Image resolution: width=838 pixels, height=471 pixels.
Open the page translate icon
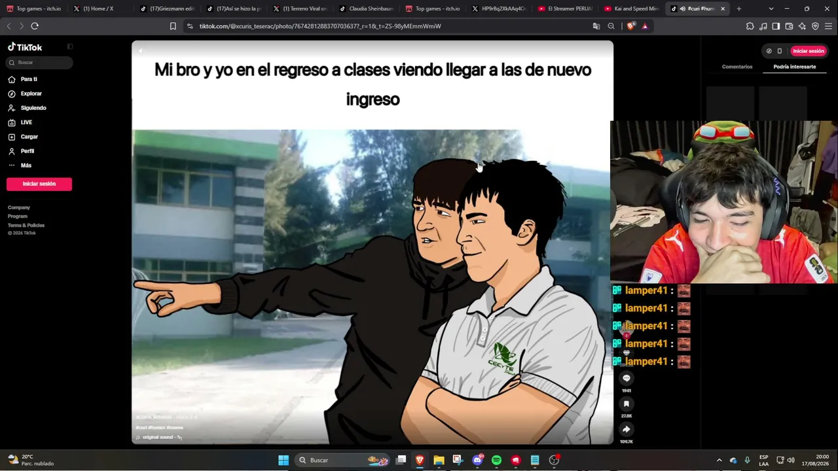tap(596, 26)
